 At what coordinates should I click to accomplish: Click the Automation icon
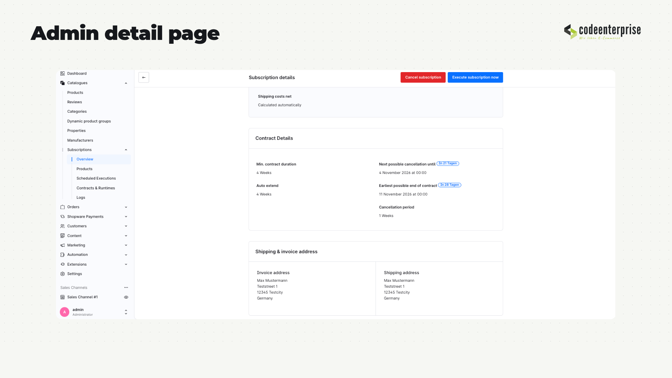click(62, 255)
